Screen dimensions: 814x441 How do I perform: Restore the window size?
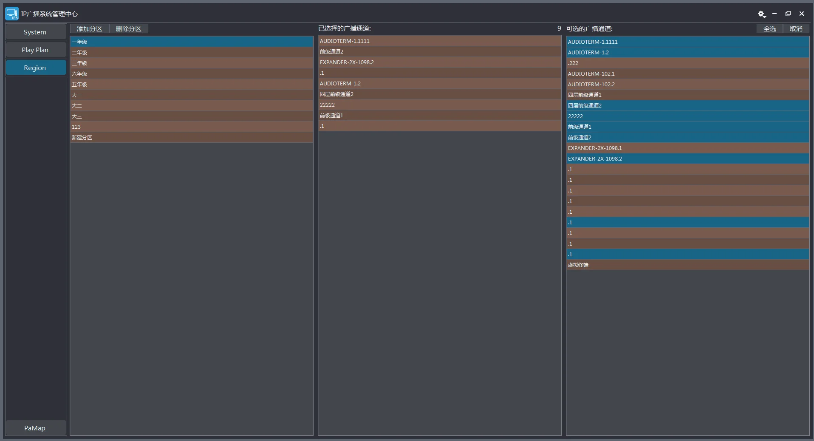point(788,14)
